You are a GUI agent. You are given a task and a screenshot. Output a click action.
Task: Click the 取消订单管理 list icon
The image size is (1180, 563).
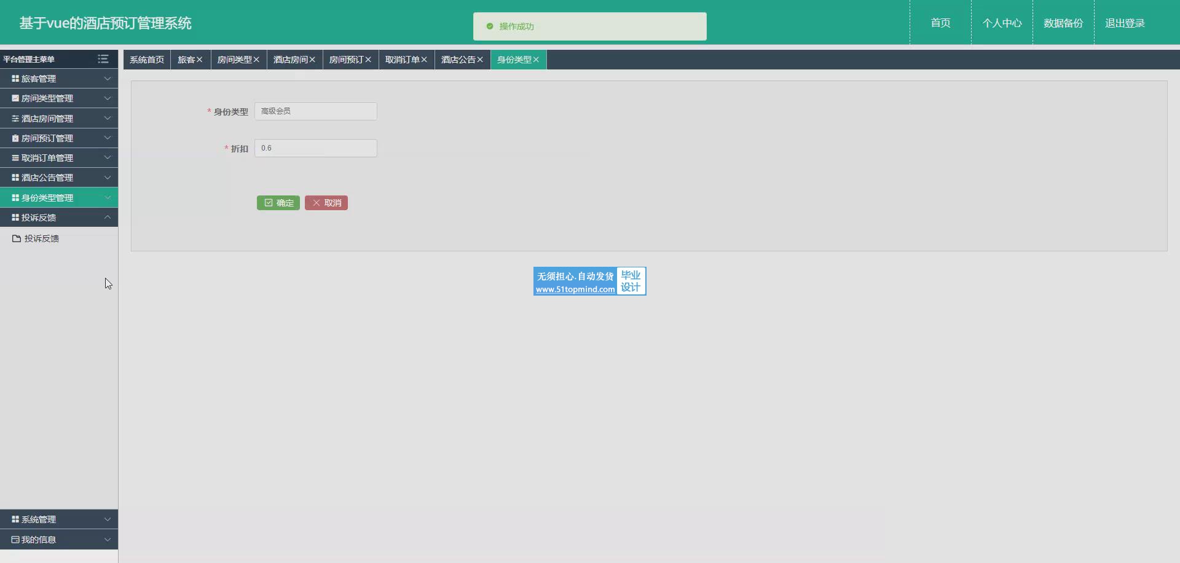click(x=15, y=158)
